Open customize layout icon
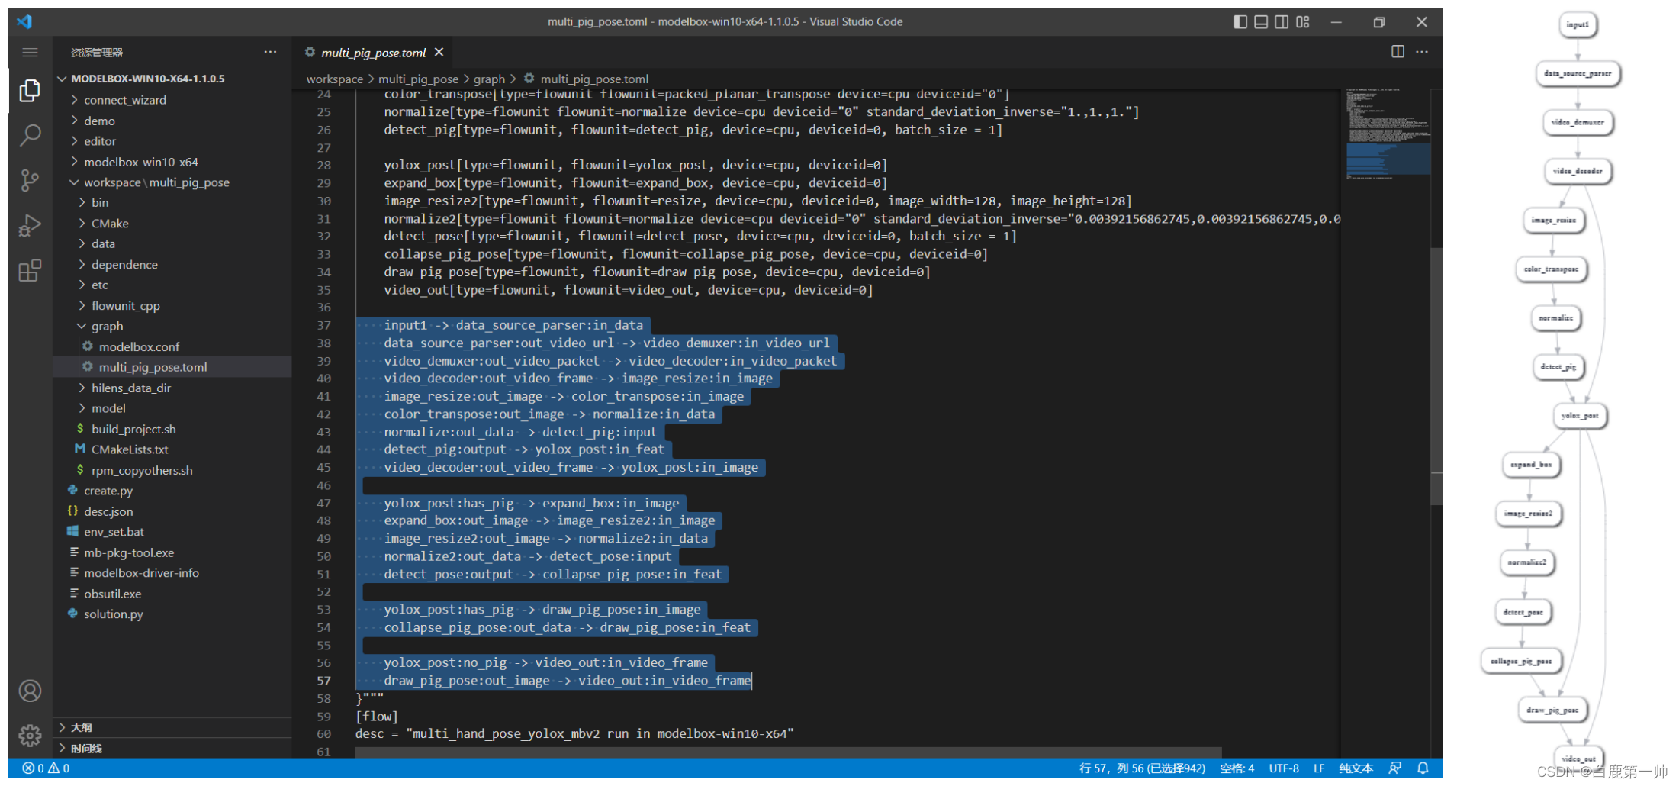Screen dimensions: 1679x786 pyautogui.click(x=1302, y=22)
